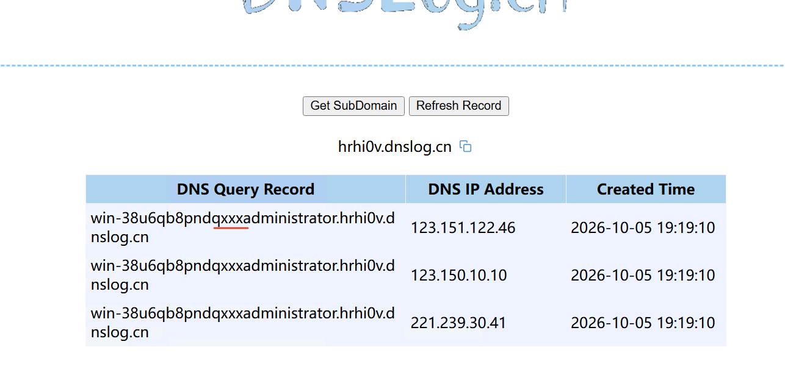785x383 pixels.
Task: Select the IP address 123.151.122.46
Action: (x=463, y=227)
